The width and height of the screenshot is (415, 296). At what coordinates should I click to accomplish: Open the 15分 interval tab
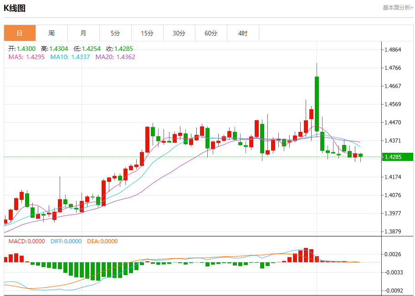pos(147,33)
